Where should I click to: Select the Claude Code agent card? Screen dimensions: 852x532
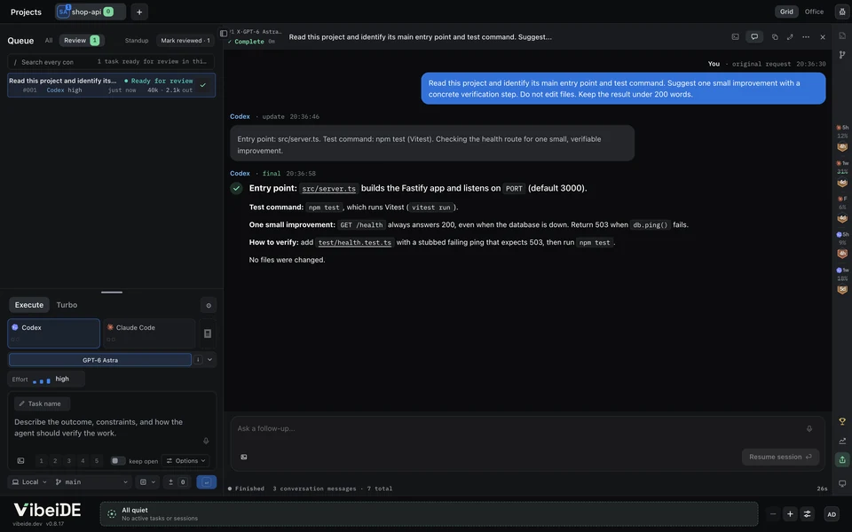coord(149,333)
